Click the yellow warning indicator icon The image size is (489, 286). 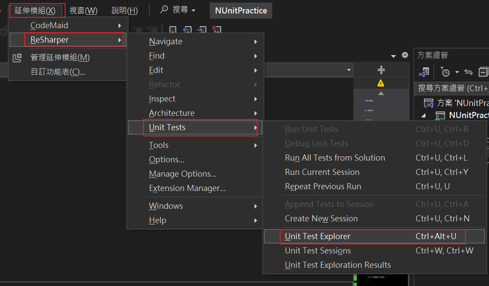coord(381,83)
